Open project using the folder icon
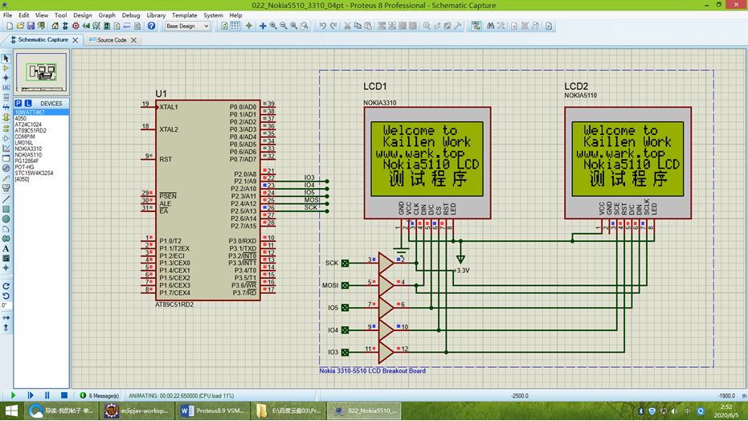Image resolution: width=748 pixels, height=421 pixels. [x=20, y=27]
